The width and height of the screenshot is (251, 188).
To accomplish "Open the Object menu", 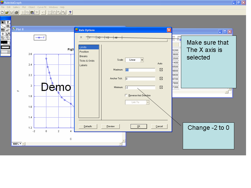I will pos(32,7).
